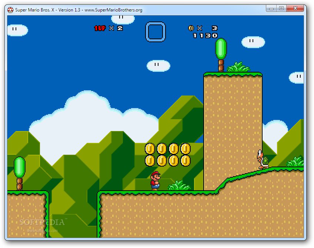The image size is (314, 248).
Task: Click the Mario character sprite
Action: pos(156,181)
